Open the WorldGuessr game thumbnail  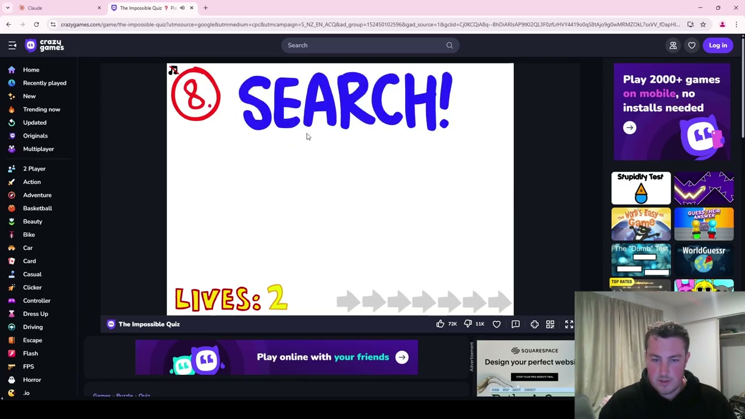(704, 260)
